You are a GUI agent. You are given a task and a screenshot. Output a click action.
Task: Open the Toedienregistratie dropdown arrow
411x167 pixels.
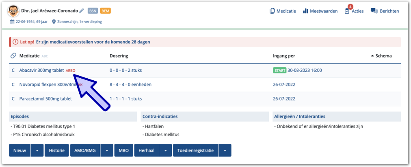[225, 150]
